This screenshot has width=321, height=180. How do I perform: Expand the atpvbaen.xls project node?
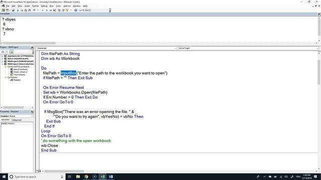click(2, 56)
